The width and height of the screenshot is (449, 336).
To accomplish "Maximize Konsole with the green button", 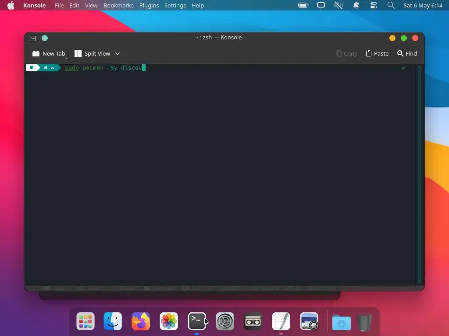I will [404, 38].
